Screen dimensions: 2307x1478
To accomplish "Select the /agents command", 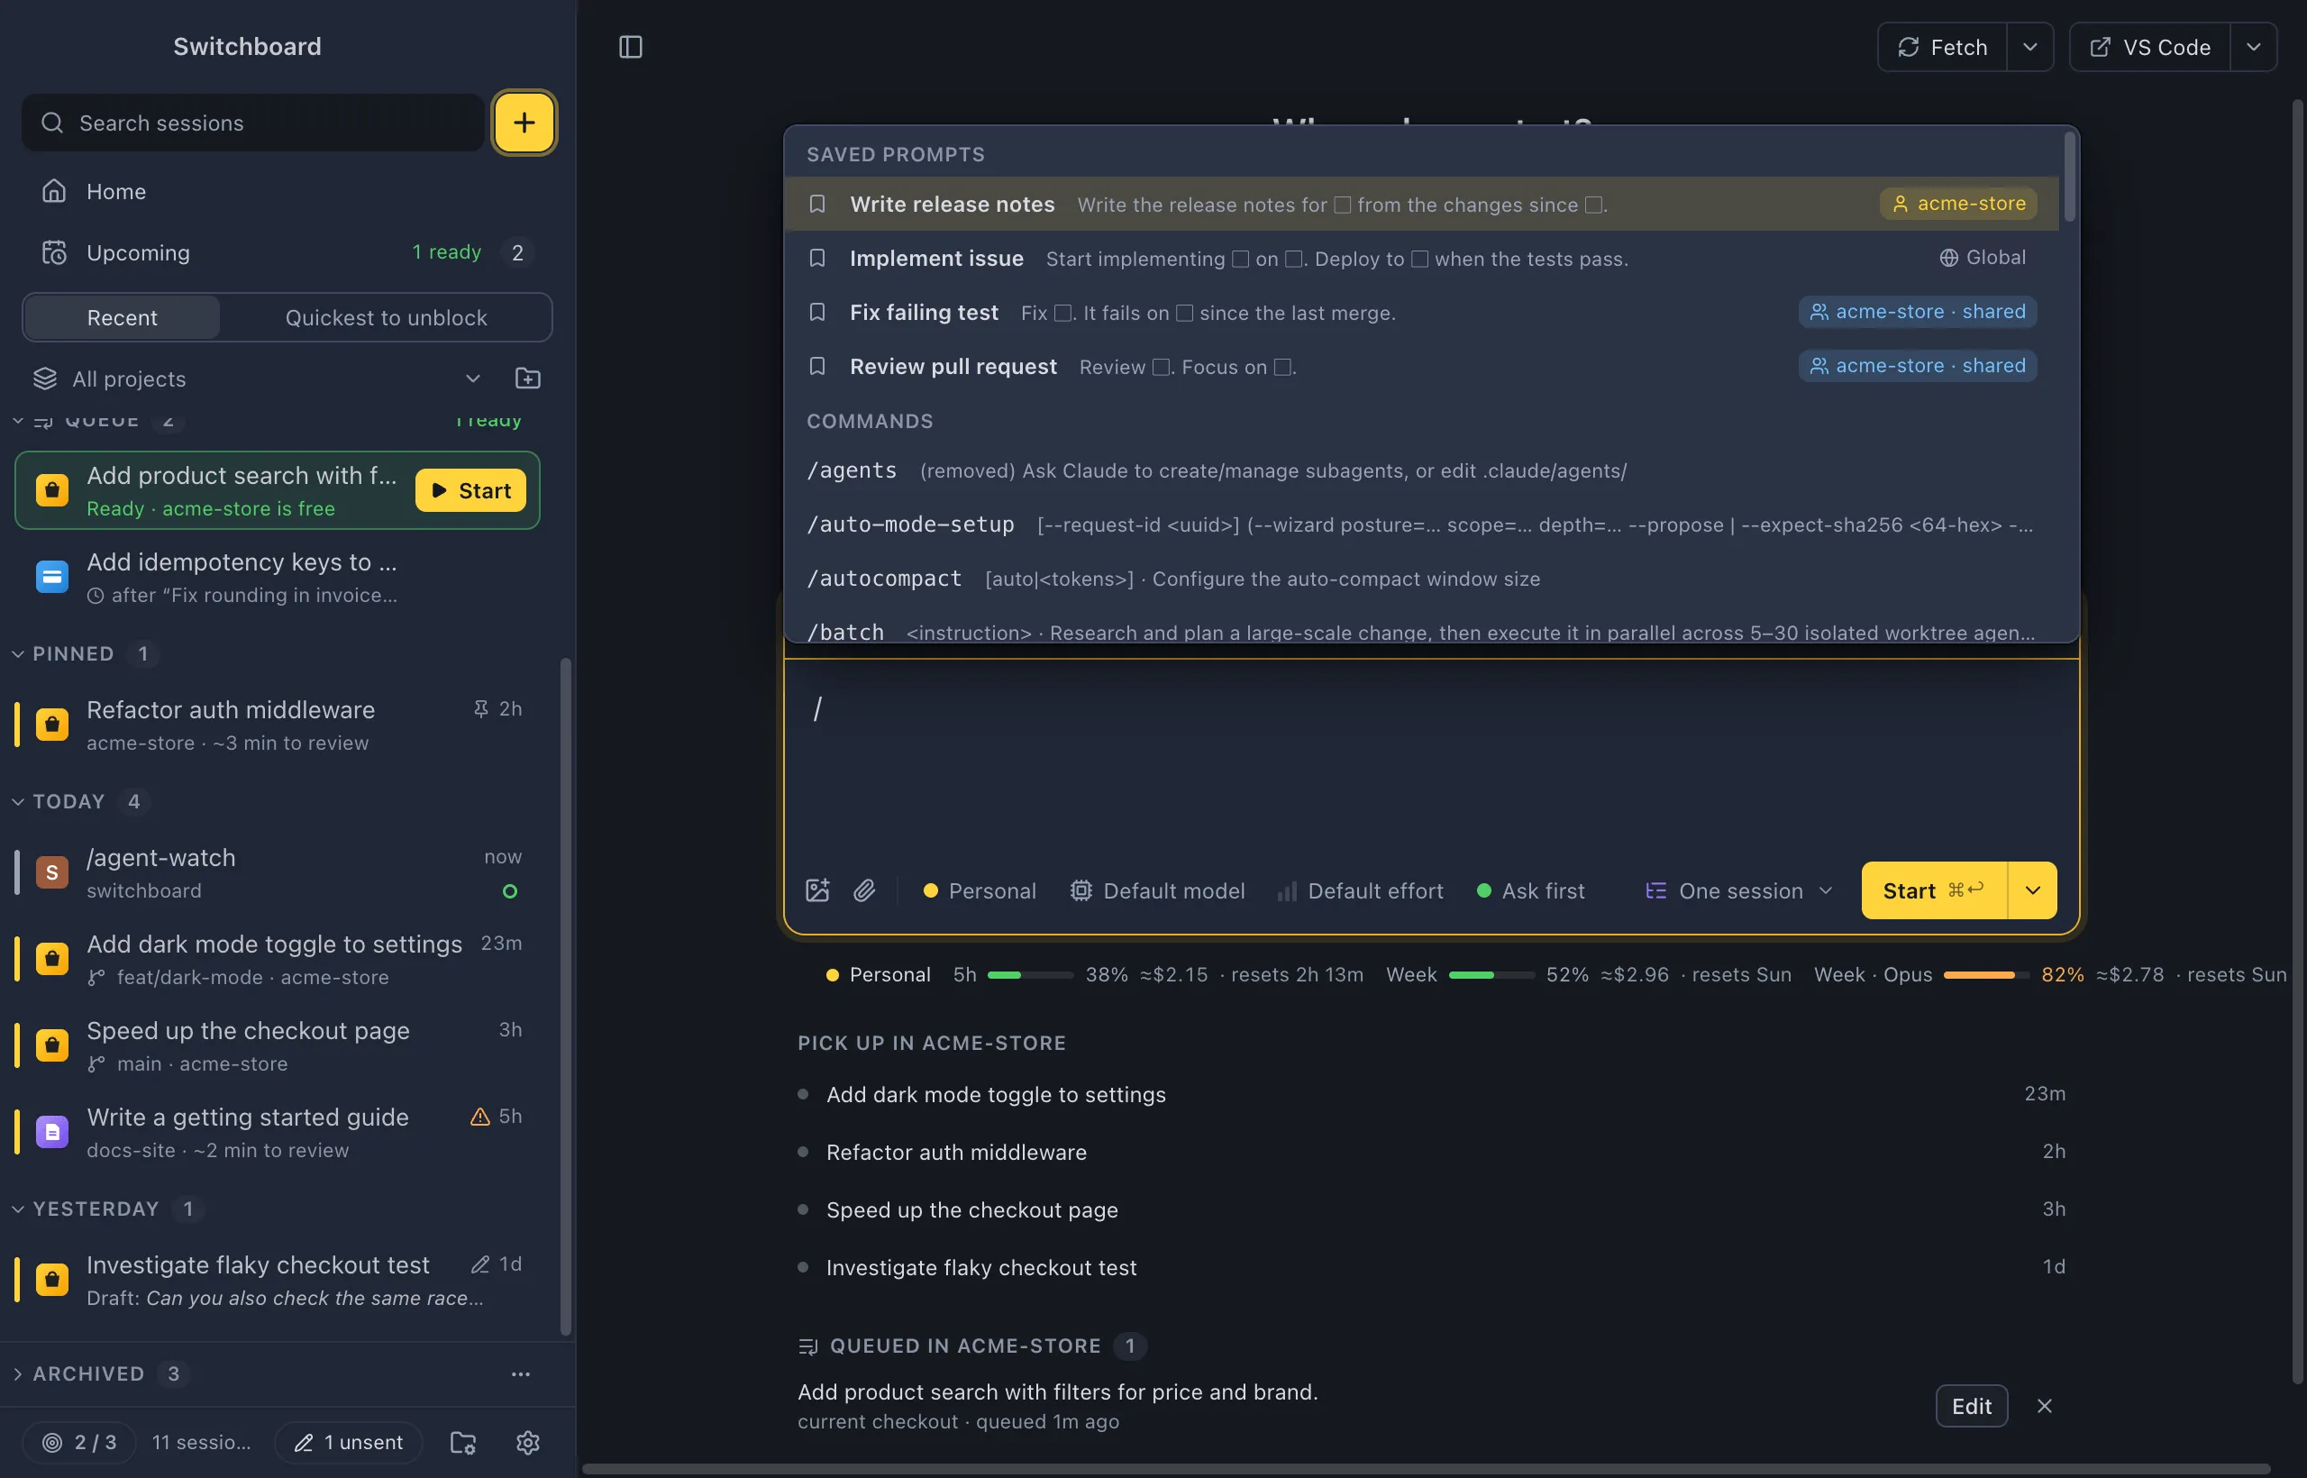I will tap(1421, 470).
